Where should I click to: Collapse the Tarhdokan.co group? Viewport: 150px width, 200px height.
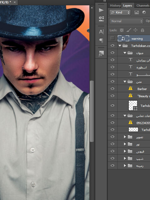(x=120, y=46)
